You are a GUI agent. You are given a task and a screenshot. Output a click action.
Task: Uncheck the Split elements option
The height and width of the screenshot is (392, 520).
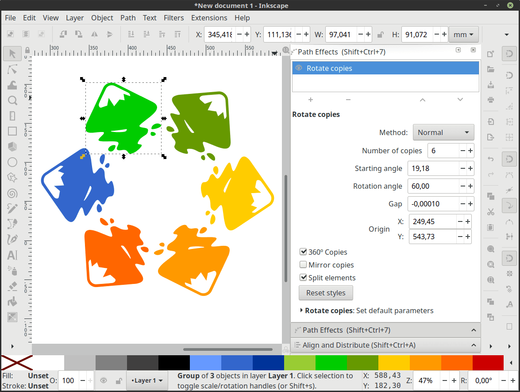point(304,278)
